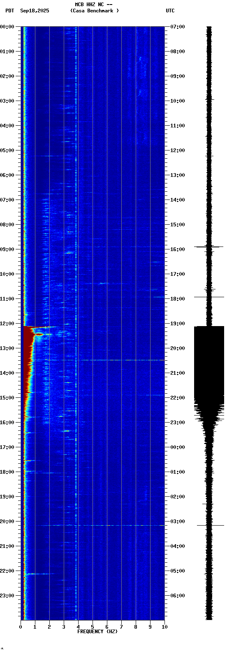
Task: Click the 'FREQUENCY (HZ)' axis label
Action: coord(97,632)
